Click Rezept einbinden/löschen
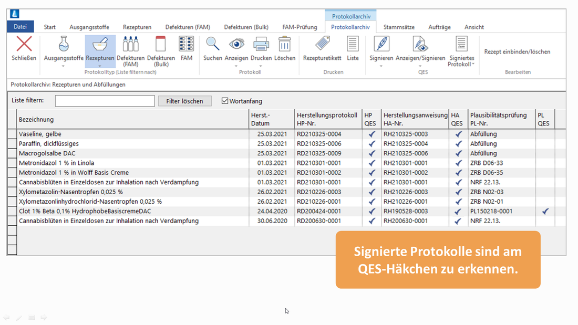This screenshot has width=578, height=325. (517, 52)
